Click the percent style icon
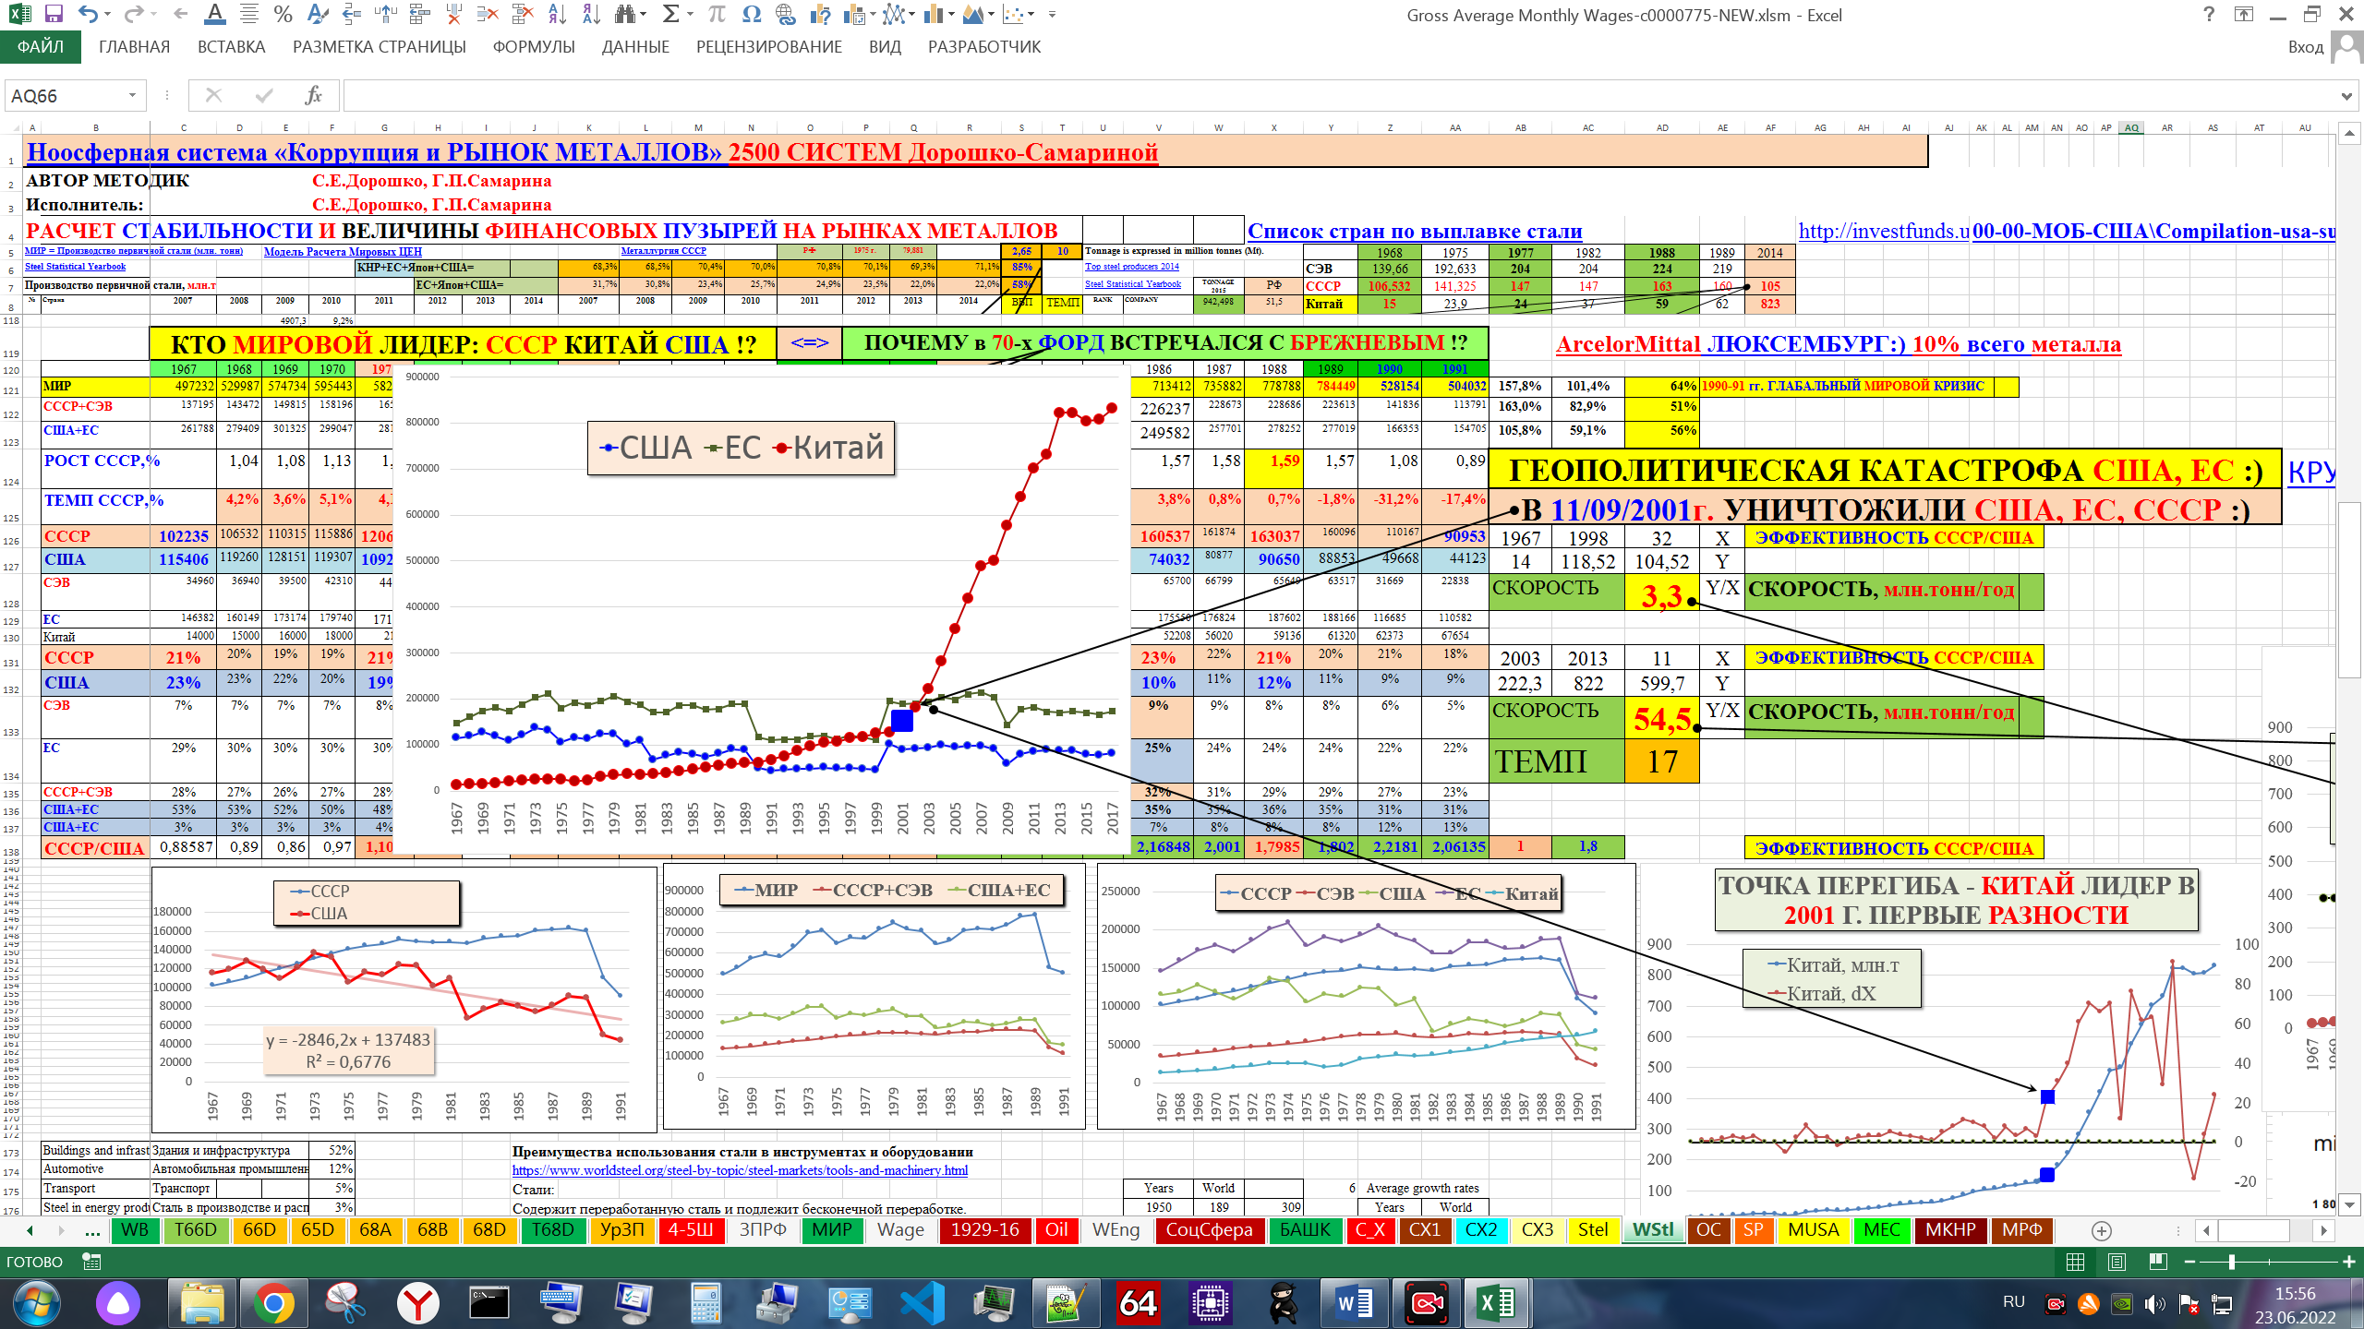Viewport: 2364px width, 1329px height. (283, 14)
